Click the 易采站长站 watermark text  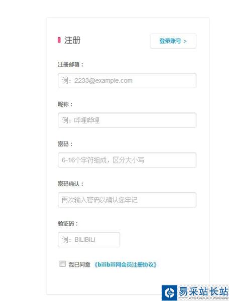(203, 291)
